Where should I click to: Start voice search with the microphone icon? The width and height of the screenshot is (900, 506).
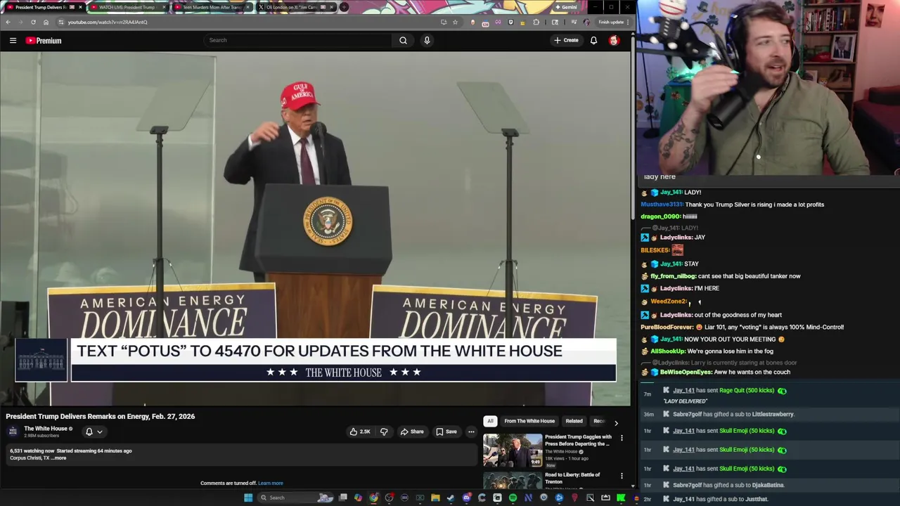426,40
